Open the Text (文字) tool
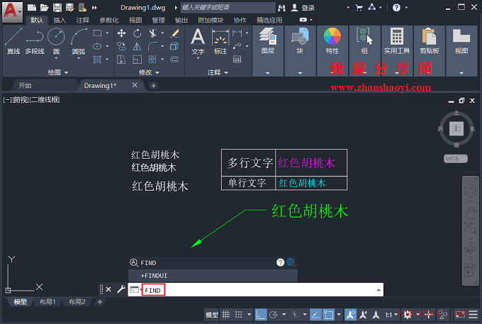Viewport: 482px width, 324px height. point(198,42)
